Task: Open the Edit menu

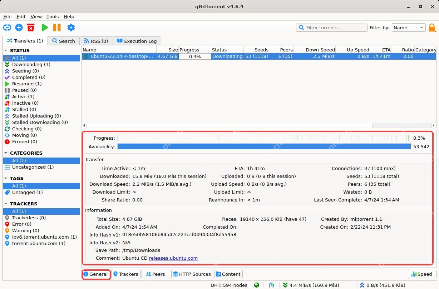Action: pos(21,16)
